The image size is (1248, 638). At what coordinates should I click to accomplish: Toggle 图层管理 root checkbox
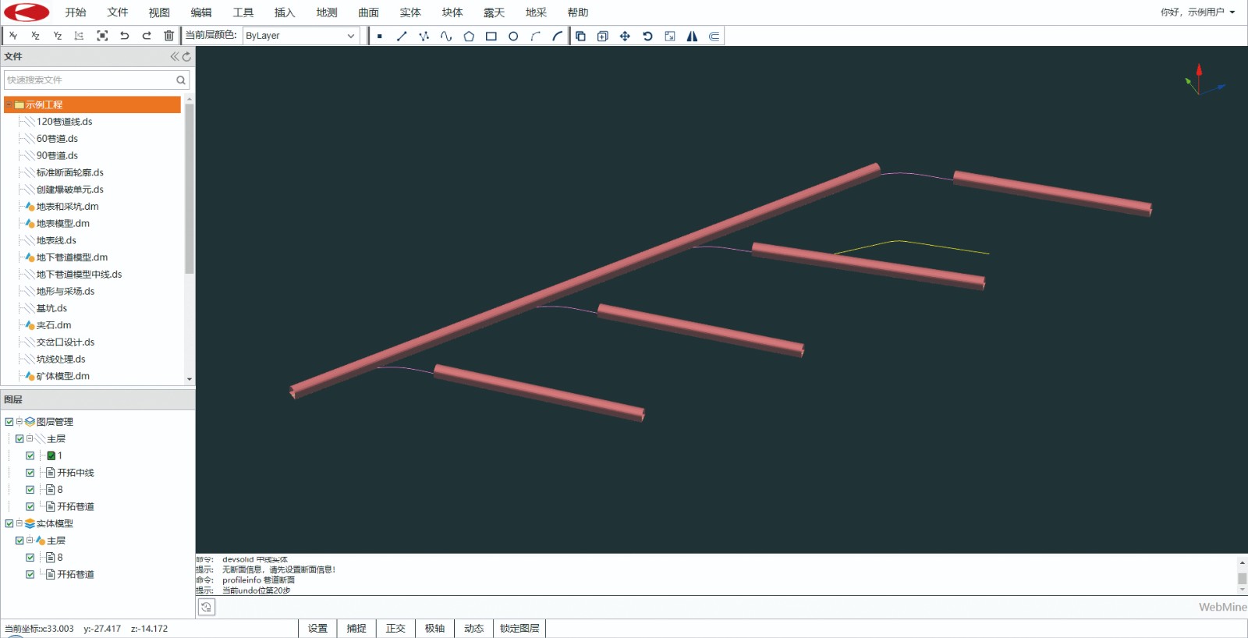[x=9, y=422]
